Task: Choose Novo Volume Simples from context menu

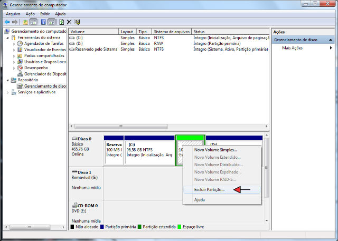Action: point(222,150)
